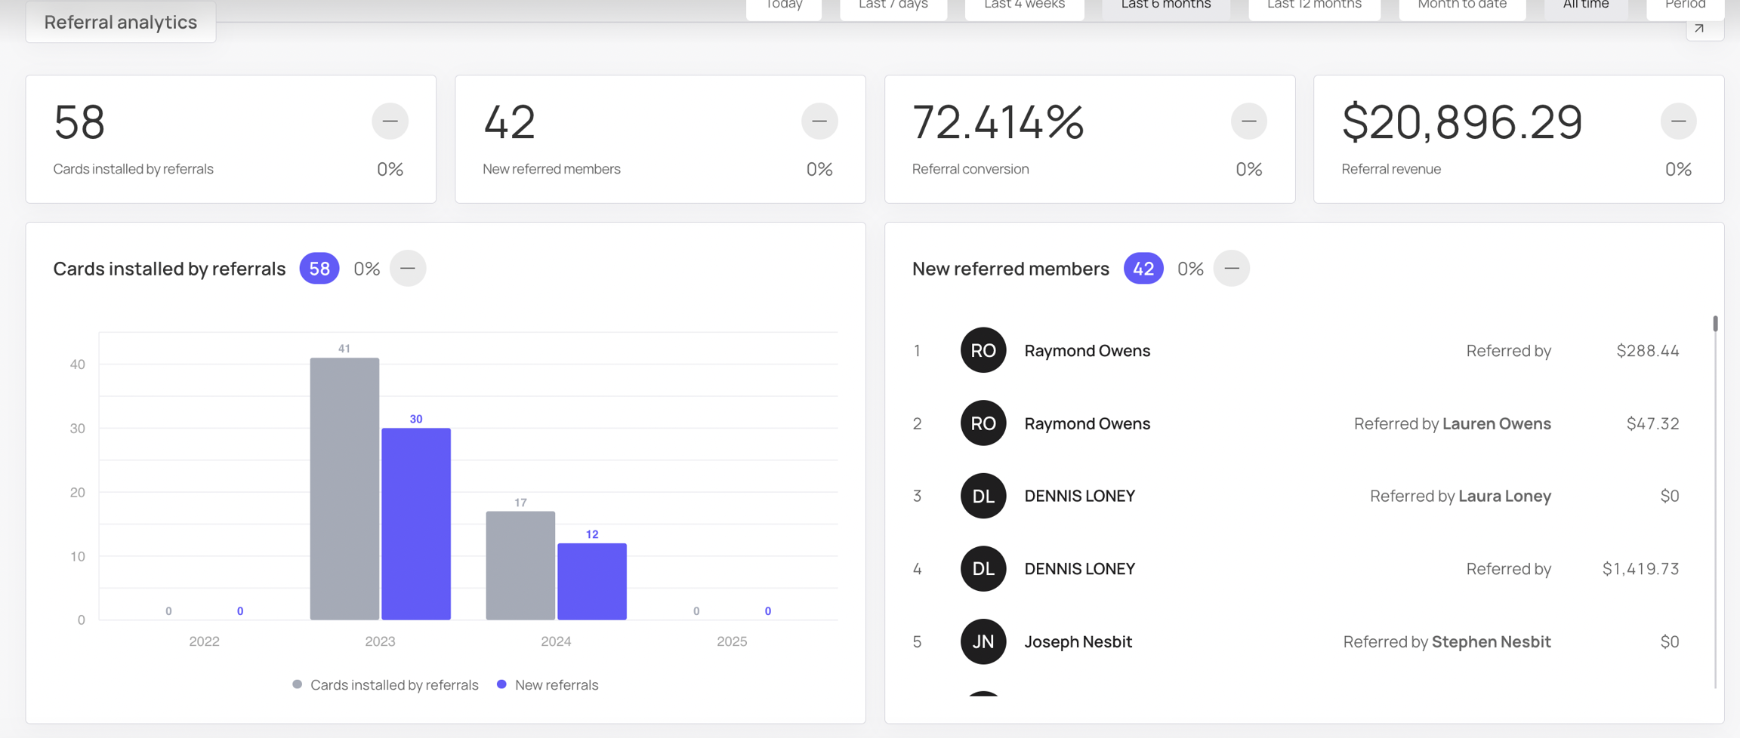
Task: Choose Last 12 months range
Action: pos(1314,6)
